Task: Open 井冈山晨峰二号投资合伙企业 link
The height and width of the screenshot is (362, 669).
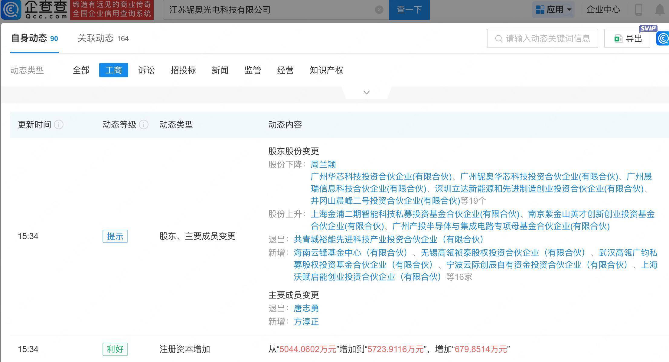Action: 385,201
